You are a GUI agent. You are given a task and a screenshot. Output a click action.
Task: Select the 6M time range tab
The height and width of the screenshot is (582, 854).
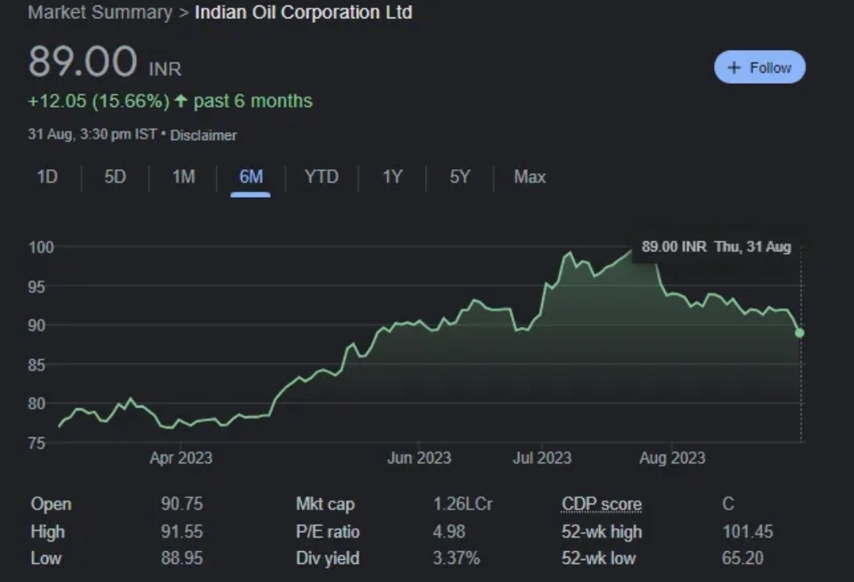coord(251,177)
